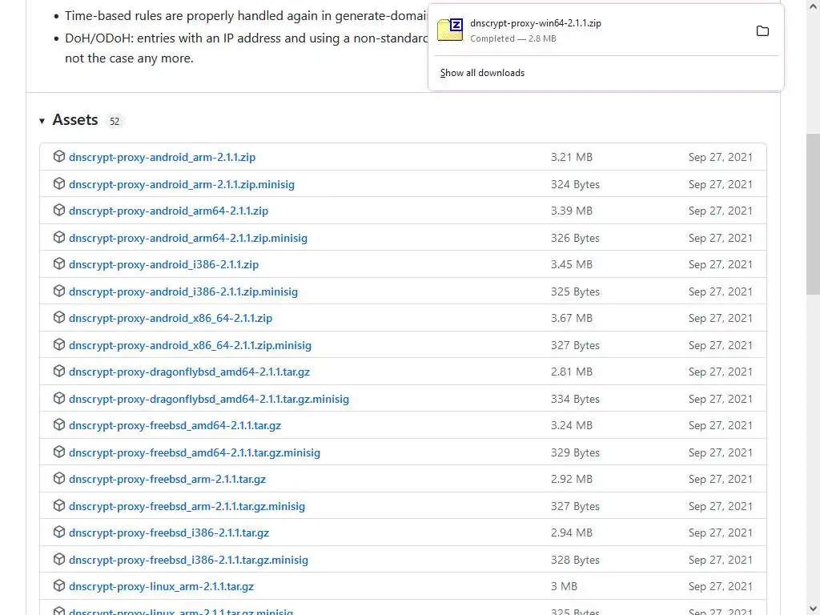Download dnscrypt-proxy-freebsd_i386-2.1.1.tar.gz.minisig
Viewport: 820px width, 615px height.
point(188,560)
